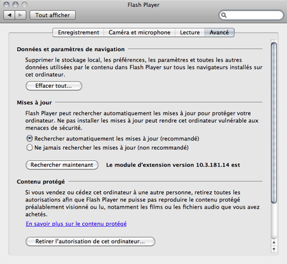Switch to the Lecture tab
The height and width of the screenshot is (264, 287).
[x=190, y=33]
